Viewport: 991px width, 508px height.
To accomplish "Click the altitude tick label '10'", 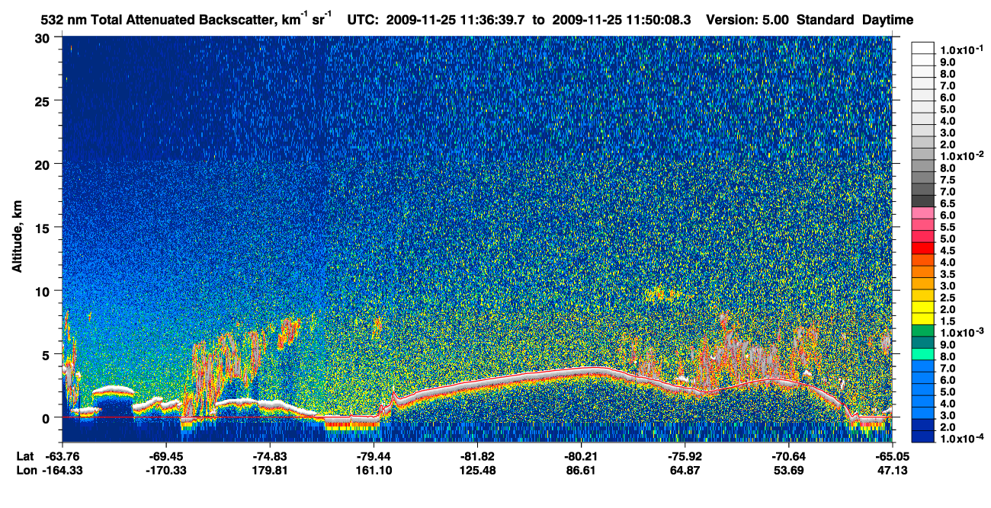I will click(x=44, y=291).
